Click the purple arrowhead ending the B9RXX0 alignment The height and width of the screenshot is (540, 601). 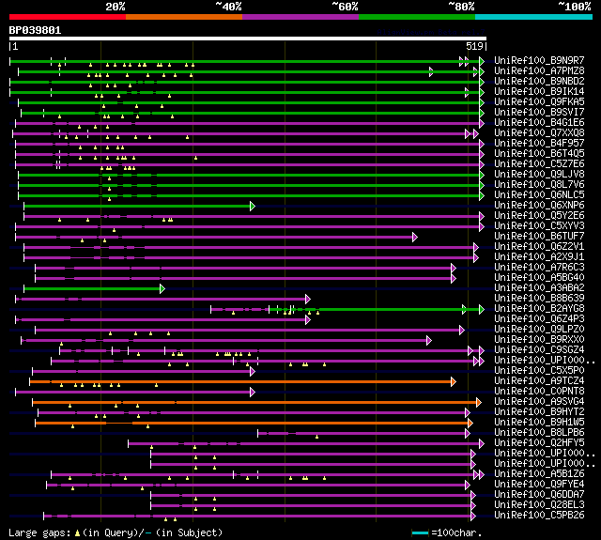[429, 340]
